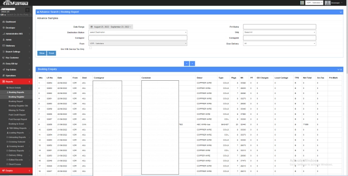Open the GR search type dropdown
This screenshot has width=348, height=176.
coord(3,15)
